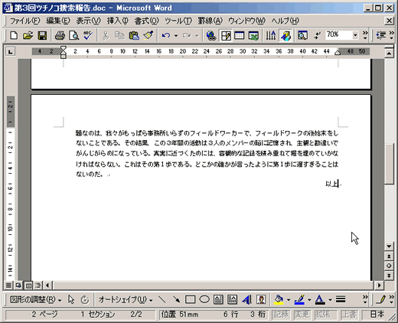This screenshot has height=323, width=398.
Task: Open the Print Preview tool
Action: [x=74, y=35]
